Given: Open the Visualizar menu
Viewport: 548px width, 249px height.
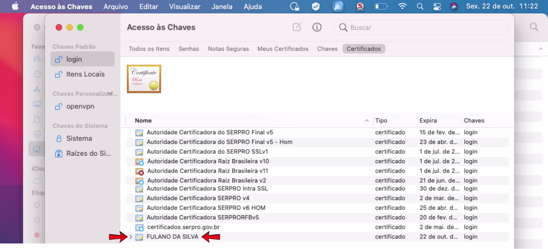Looking at the screenshot, I should (x=185, y=6).
